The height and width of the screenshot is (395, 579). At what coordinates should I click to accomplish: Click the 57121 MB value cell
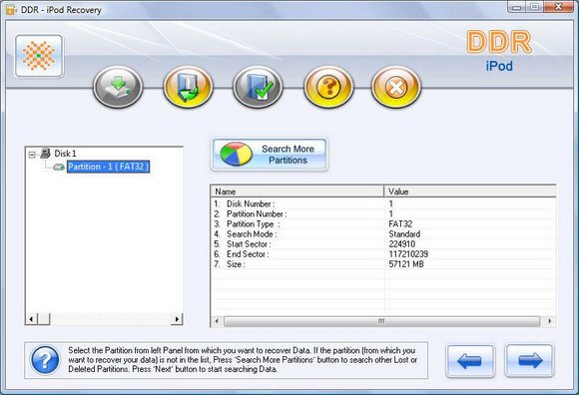click(x=406, y=264)
